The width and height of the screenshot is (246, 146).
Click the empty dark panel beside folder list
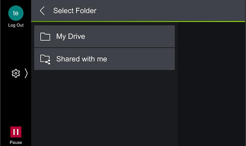(x=211, y=85)
